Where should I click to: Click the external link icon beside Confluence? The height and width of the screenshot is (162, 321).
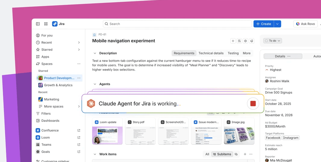pyautogui.click(x=79, y=130)
